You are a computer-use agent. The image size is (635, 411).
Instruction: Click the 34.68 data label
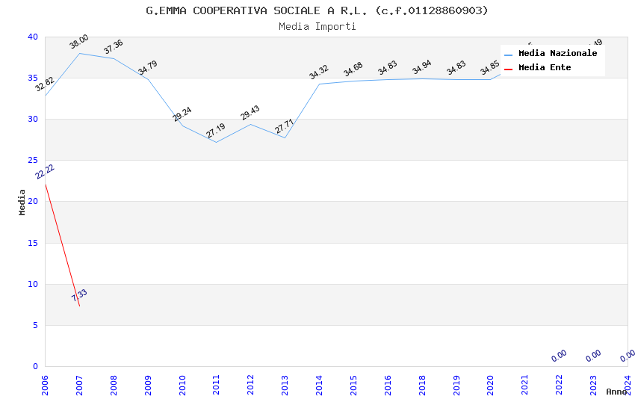[353, 69]
